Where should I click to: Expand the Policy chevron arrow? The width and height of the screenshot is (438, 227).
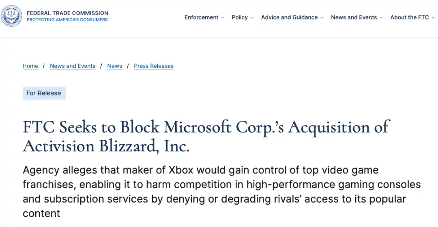[x=252, y=17]
